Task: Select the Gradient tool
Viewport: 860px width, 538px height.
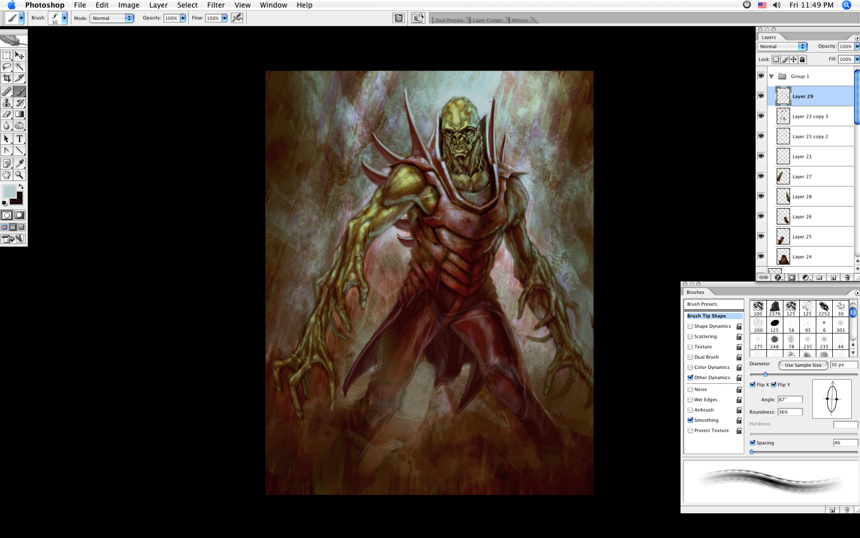Action: pyautogui.click(x=20, y=114)
